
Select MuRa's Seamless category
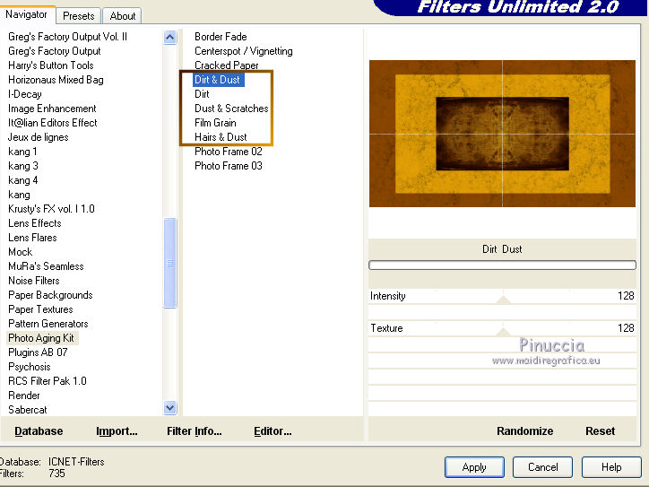[x=46, y=266]
